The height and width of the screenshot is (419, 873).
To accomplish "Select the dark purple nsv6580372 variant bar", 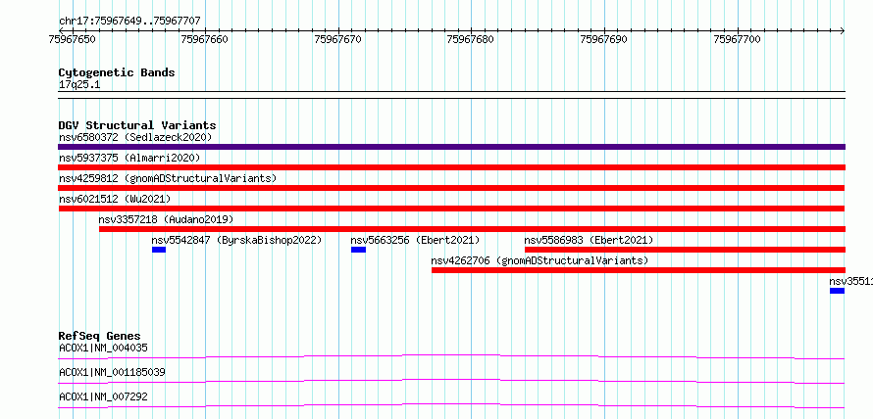I will pyautogui.click(x=451, y=147).
